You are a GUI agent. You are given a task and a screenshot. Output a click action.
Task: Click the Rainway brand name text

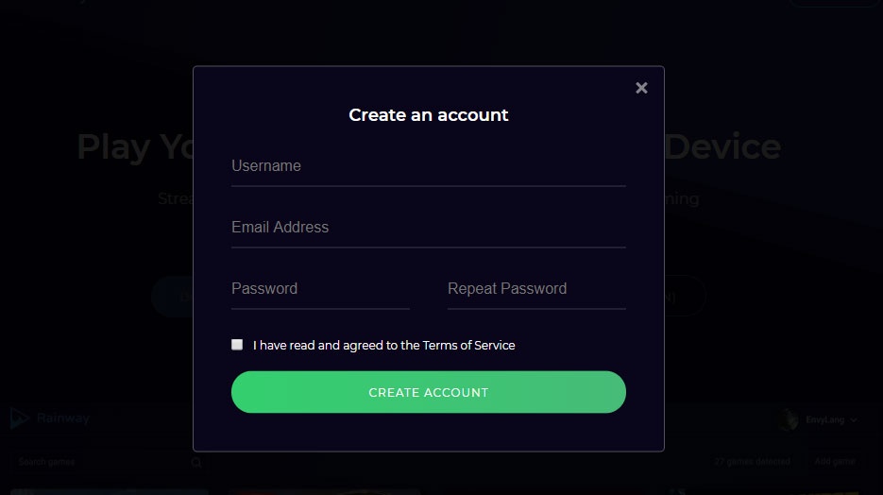coord(62,418)
